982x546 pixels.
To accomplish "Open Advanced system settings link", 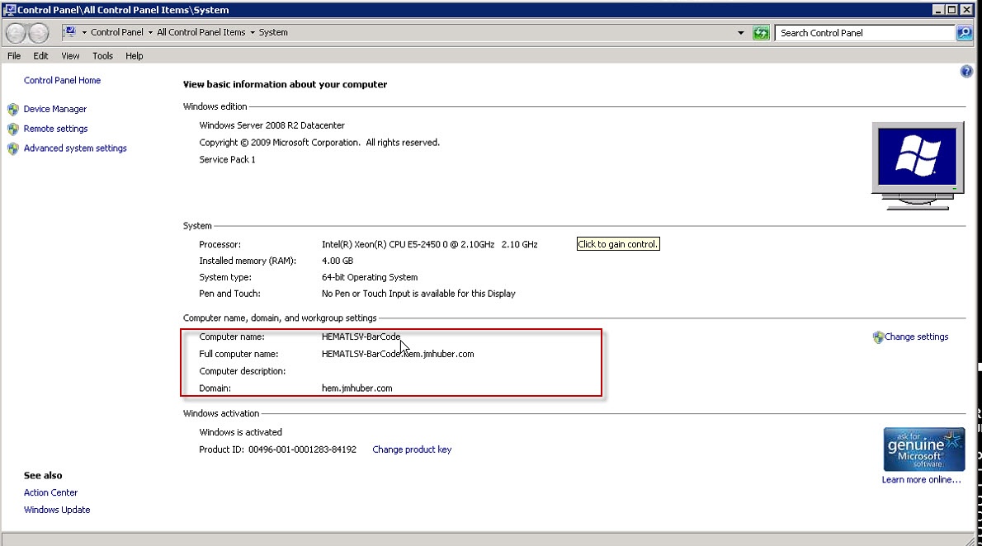I will coord(75,148).
